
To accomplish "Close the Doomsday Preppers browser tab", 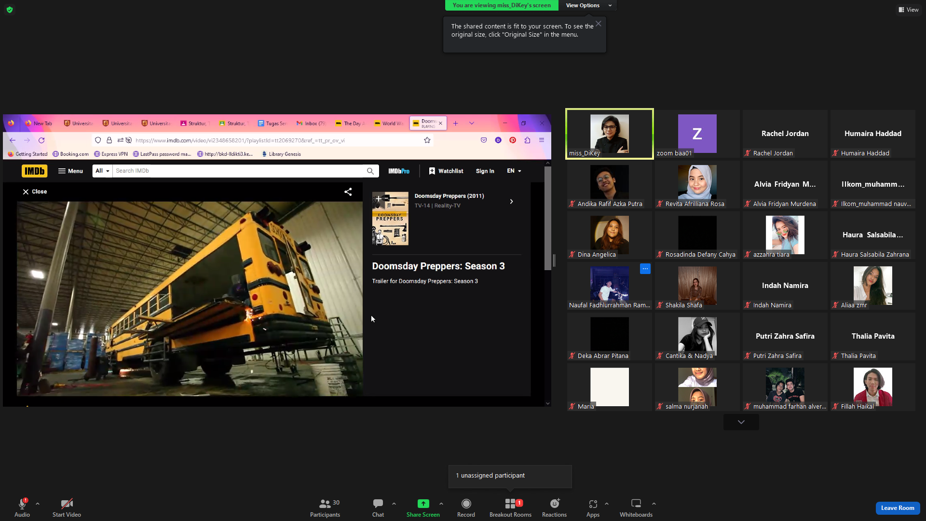I will (x=440, y=123).
